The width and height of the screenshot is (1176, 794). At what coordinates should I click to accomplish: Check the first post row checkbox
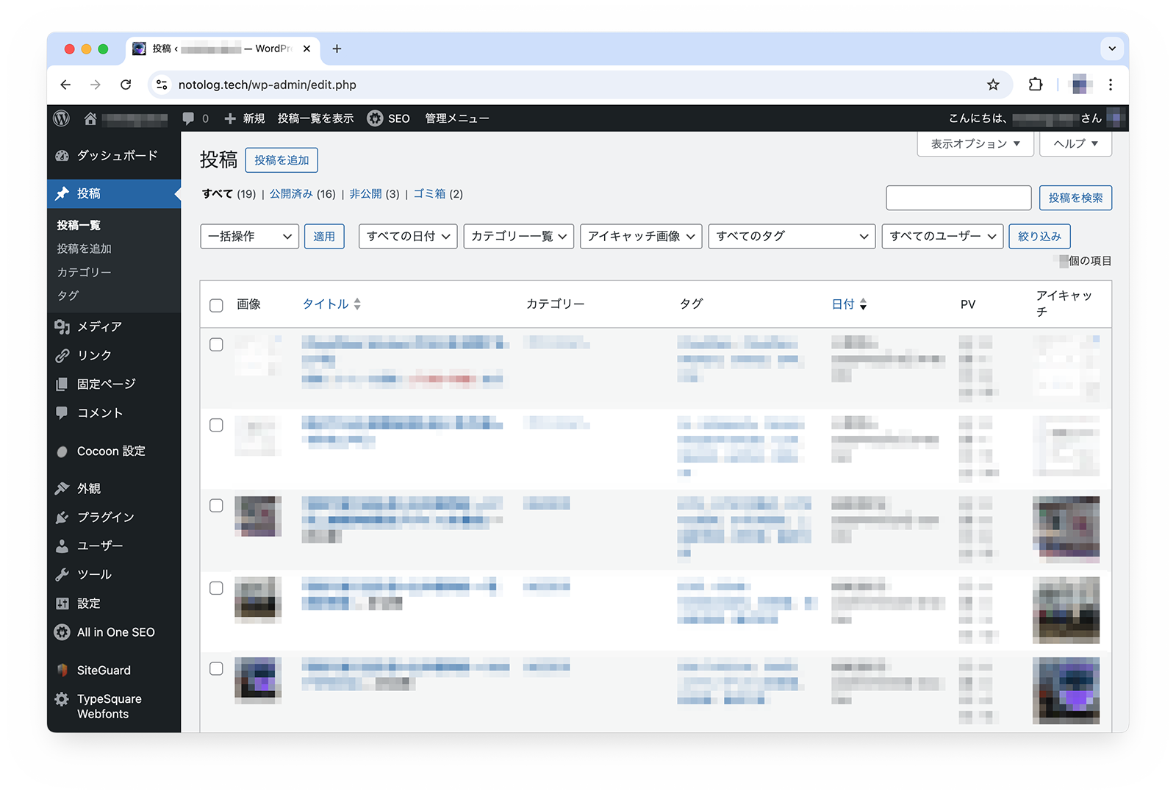click(x=216, y=345)
